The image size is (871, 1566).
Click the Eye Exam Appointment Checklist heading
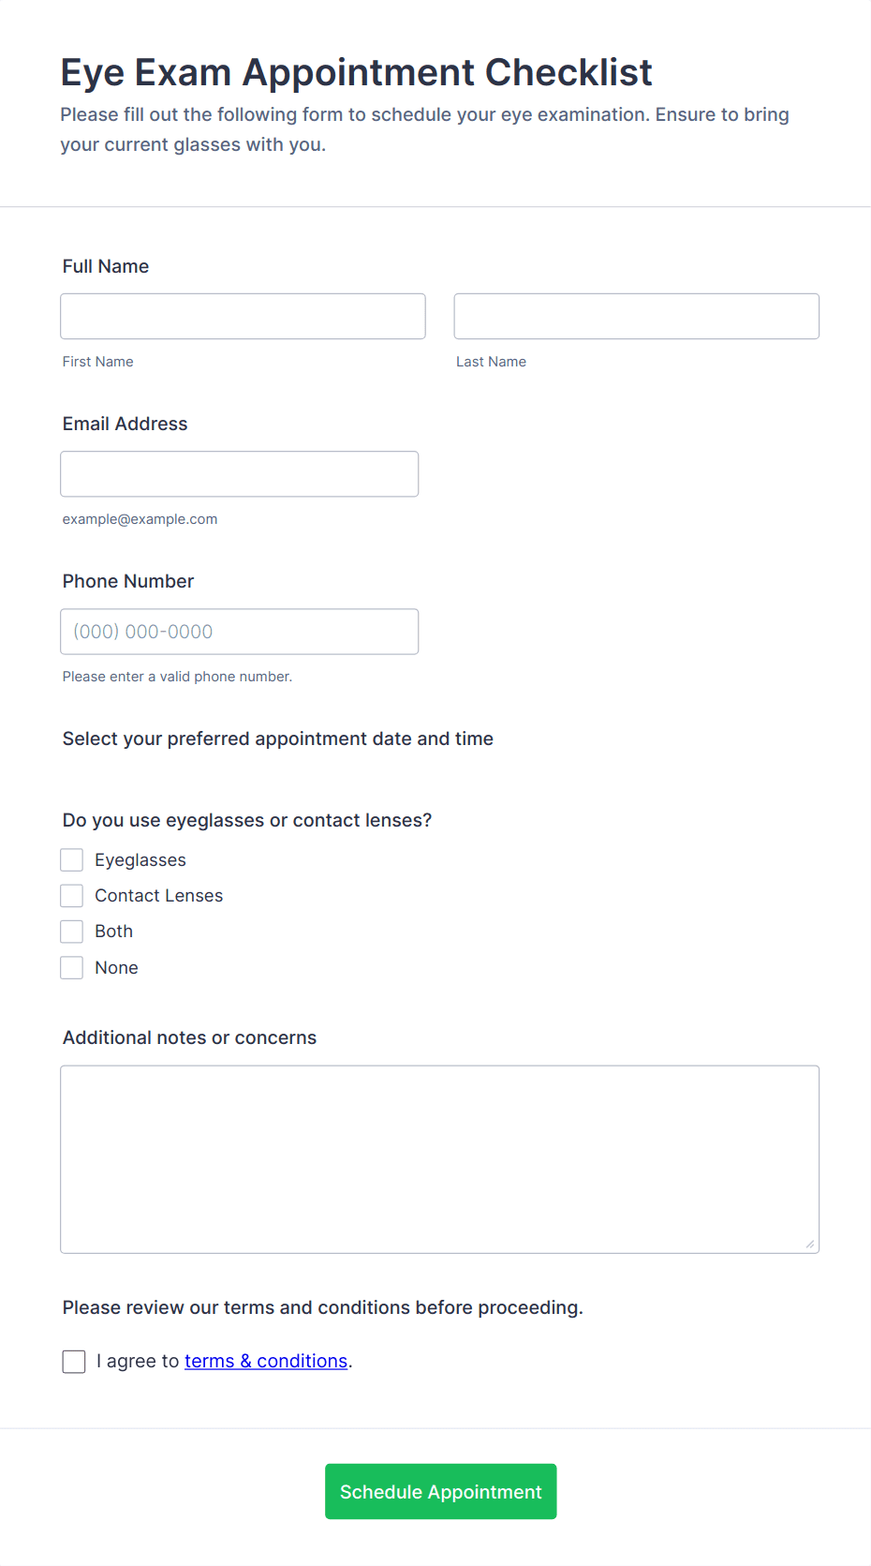357,72
